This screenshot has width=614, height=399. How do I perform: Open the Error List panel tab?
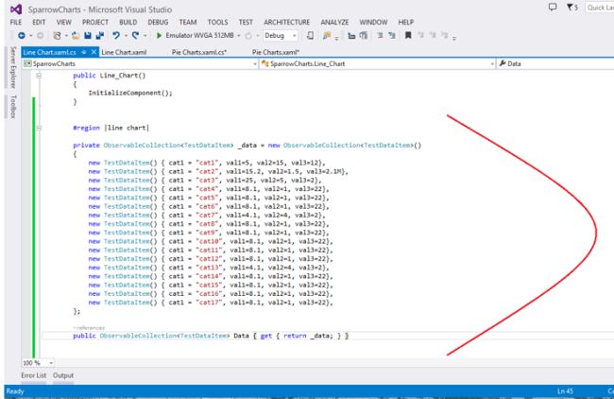click(x=34, y=375)
